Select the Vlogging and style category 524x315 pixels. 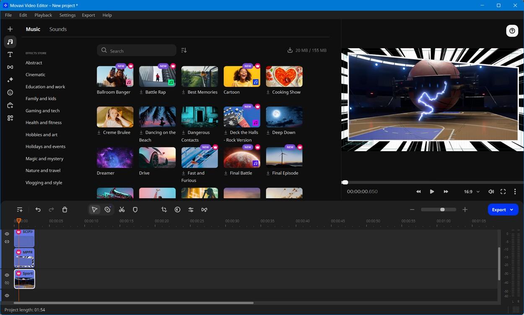pyautogui.click(x=44, y=183)
